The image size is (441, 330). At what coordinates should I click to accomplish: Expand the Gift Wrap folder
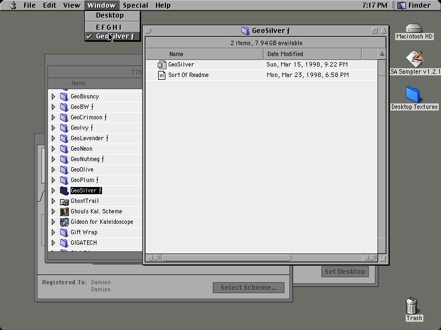point(53,232)
